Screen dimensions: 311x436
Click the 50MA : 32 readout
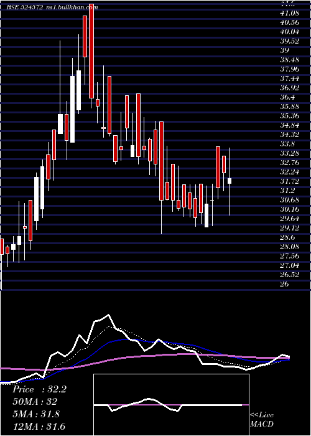(34, 402)
